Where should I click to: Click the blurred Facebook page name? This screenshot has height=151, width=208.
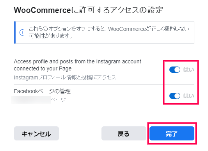tap(31, 100)
